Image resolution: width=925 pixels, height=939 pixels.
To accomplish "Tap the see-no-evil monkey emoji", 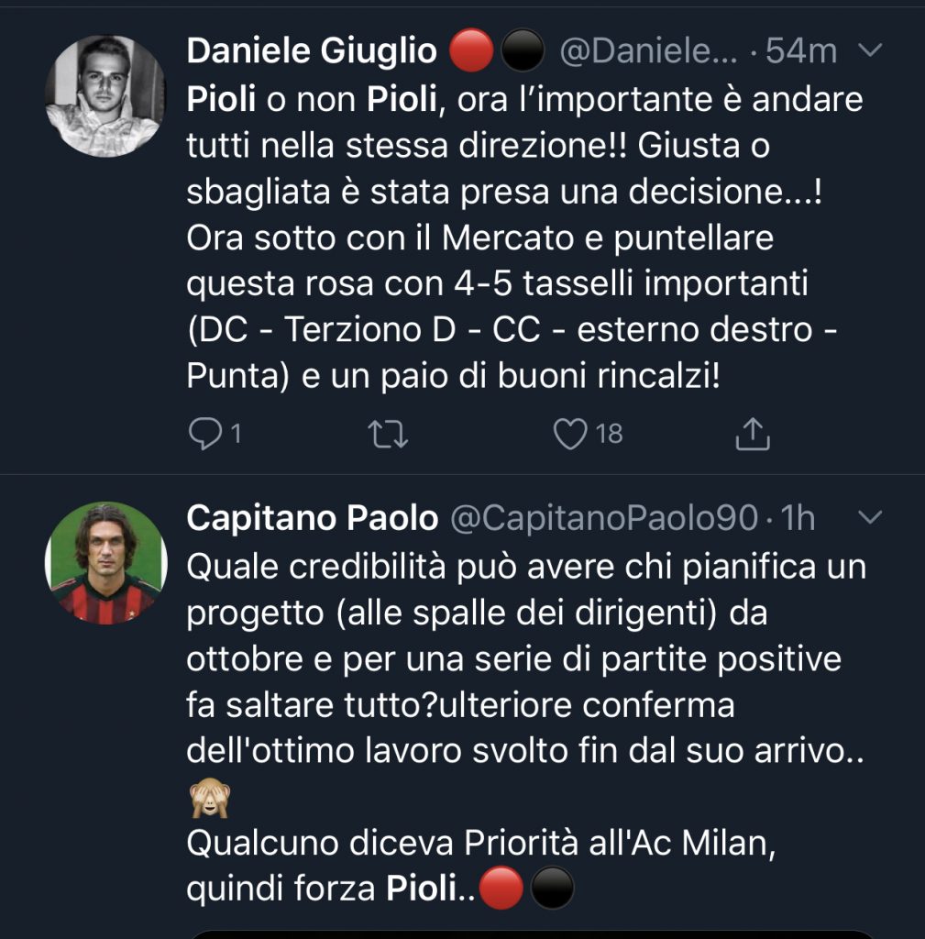I will [209, 799].
